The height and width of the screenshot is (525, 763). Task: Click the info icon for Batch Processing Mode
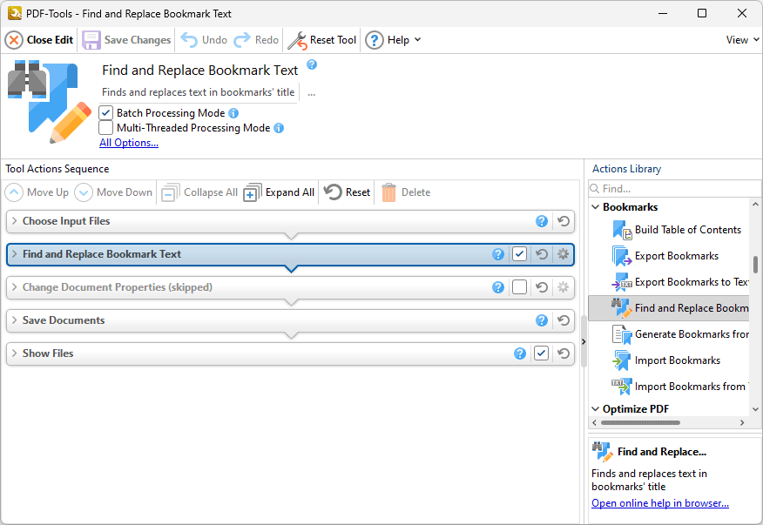[x=233, y=113]
